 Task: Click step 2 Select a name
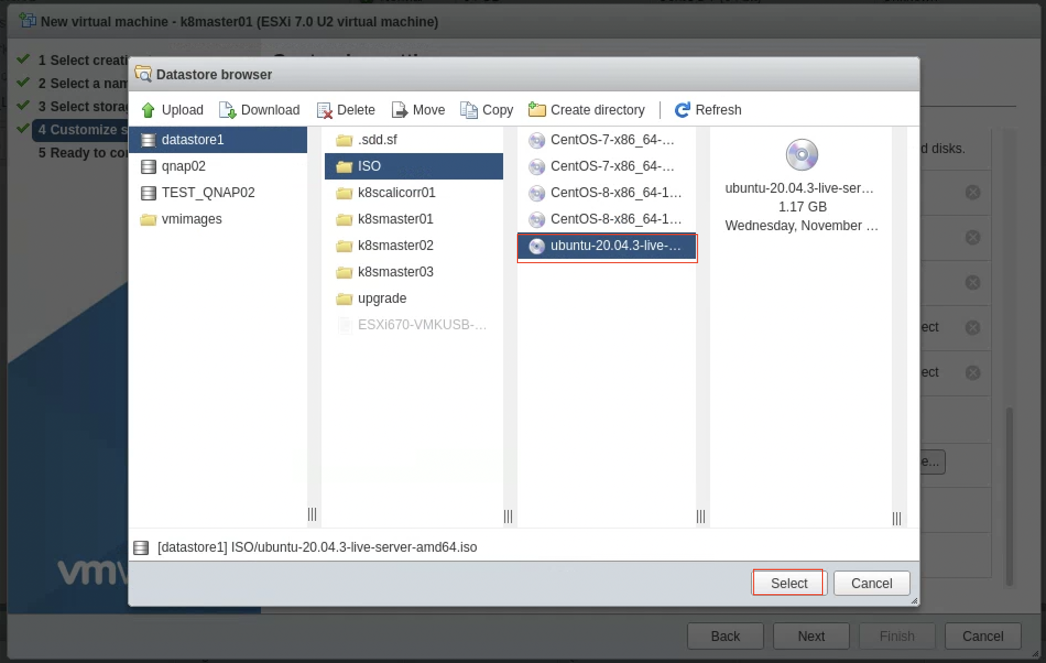82,83
